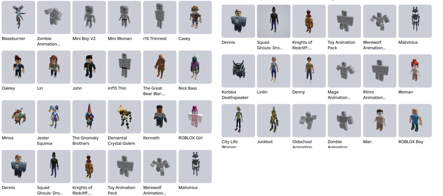Click the "Korblox Deathspeaker" label
This screenshot has height=196, width=443.
(235, 95)
